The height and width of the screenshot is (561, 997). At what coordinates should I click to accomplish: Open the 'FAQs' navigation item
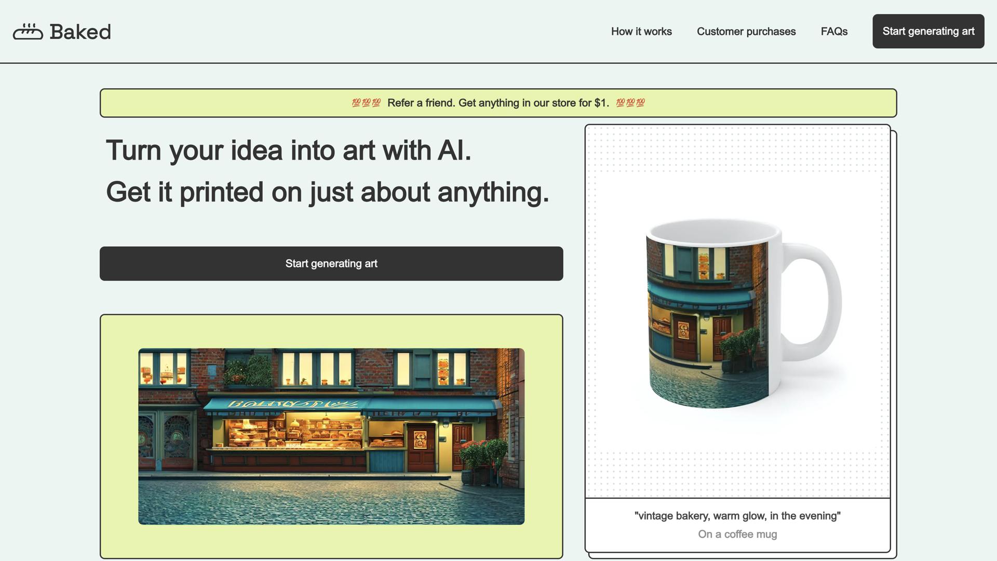834,31
